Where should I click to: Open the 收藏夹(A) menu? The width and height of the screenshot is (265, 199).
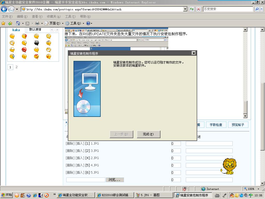54,17
